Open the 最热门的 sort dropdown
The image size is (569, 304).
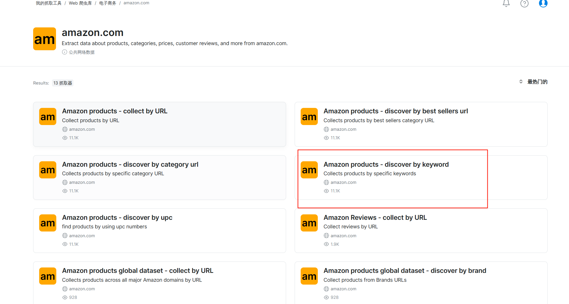tap(537, 82)
